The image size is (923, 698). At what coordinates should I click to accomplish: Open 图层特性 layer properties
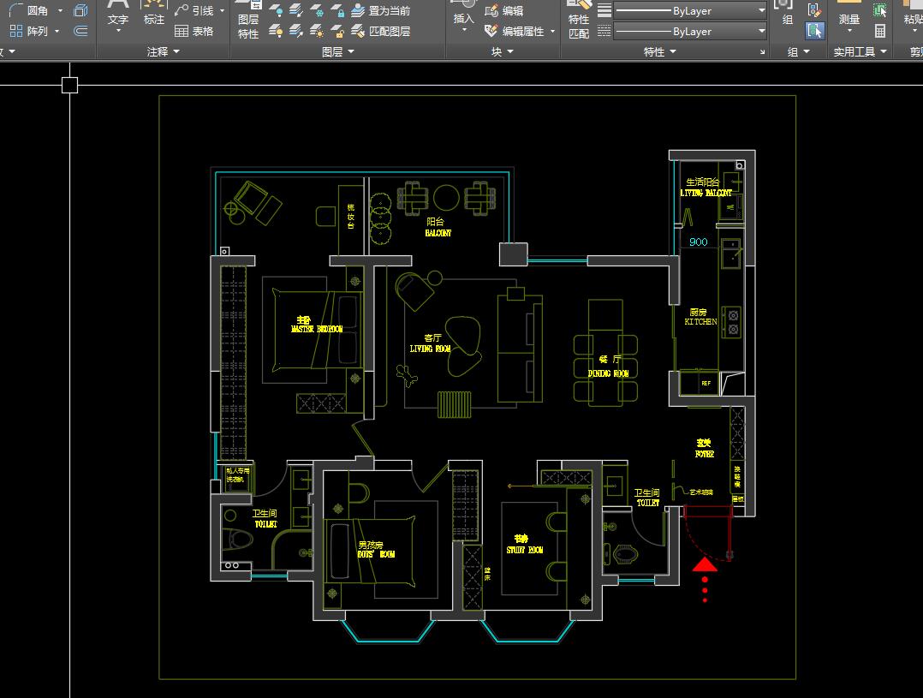(248, 20)
